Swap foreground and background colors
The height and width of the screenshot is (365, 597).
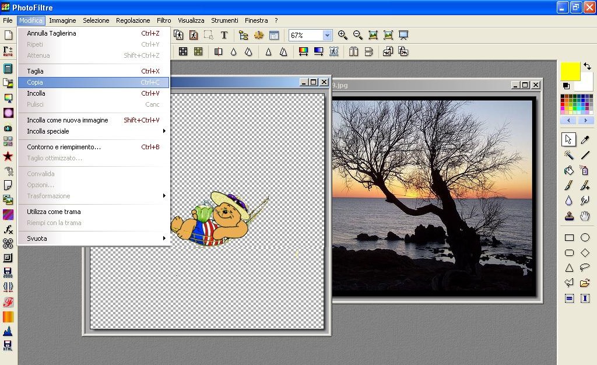pyautogui.click(x=588, y=67)
